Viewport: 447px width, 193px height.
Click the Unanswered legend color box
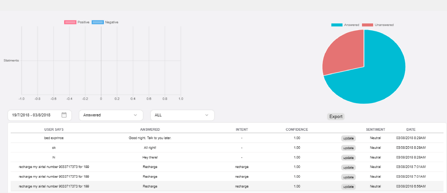click(x=367, y=25)
